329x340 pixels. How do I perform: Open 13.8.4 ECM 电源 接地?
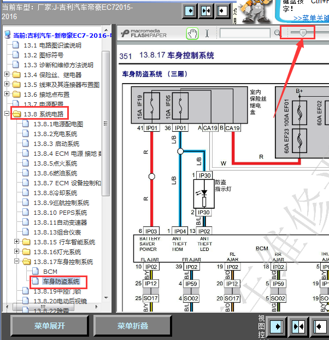click(67, 154)
